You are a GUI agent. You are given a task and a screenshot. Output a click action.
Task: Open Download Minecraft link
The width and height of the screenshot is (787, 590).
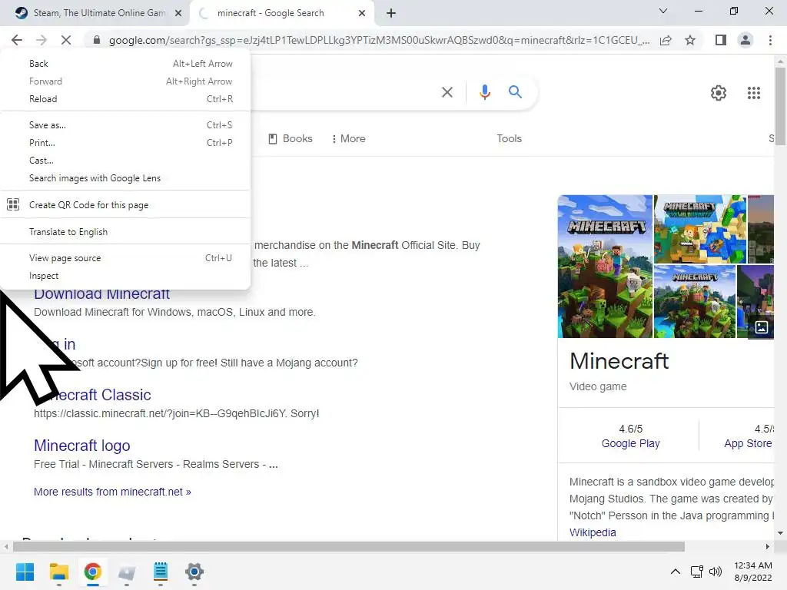click(x=102, y=294)
